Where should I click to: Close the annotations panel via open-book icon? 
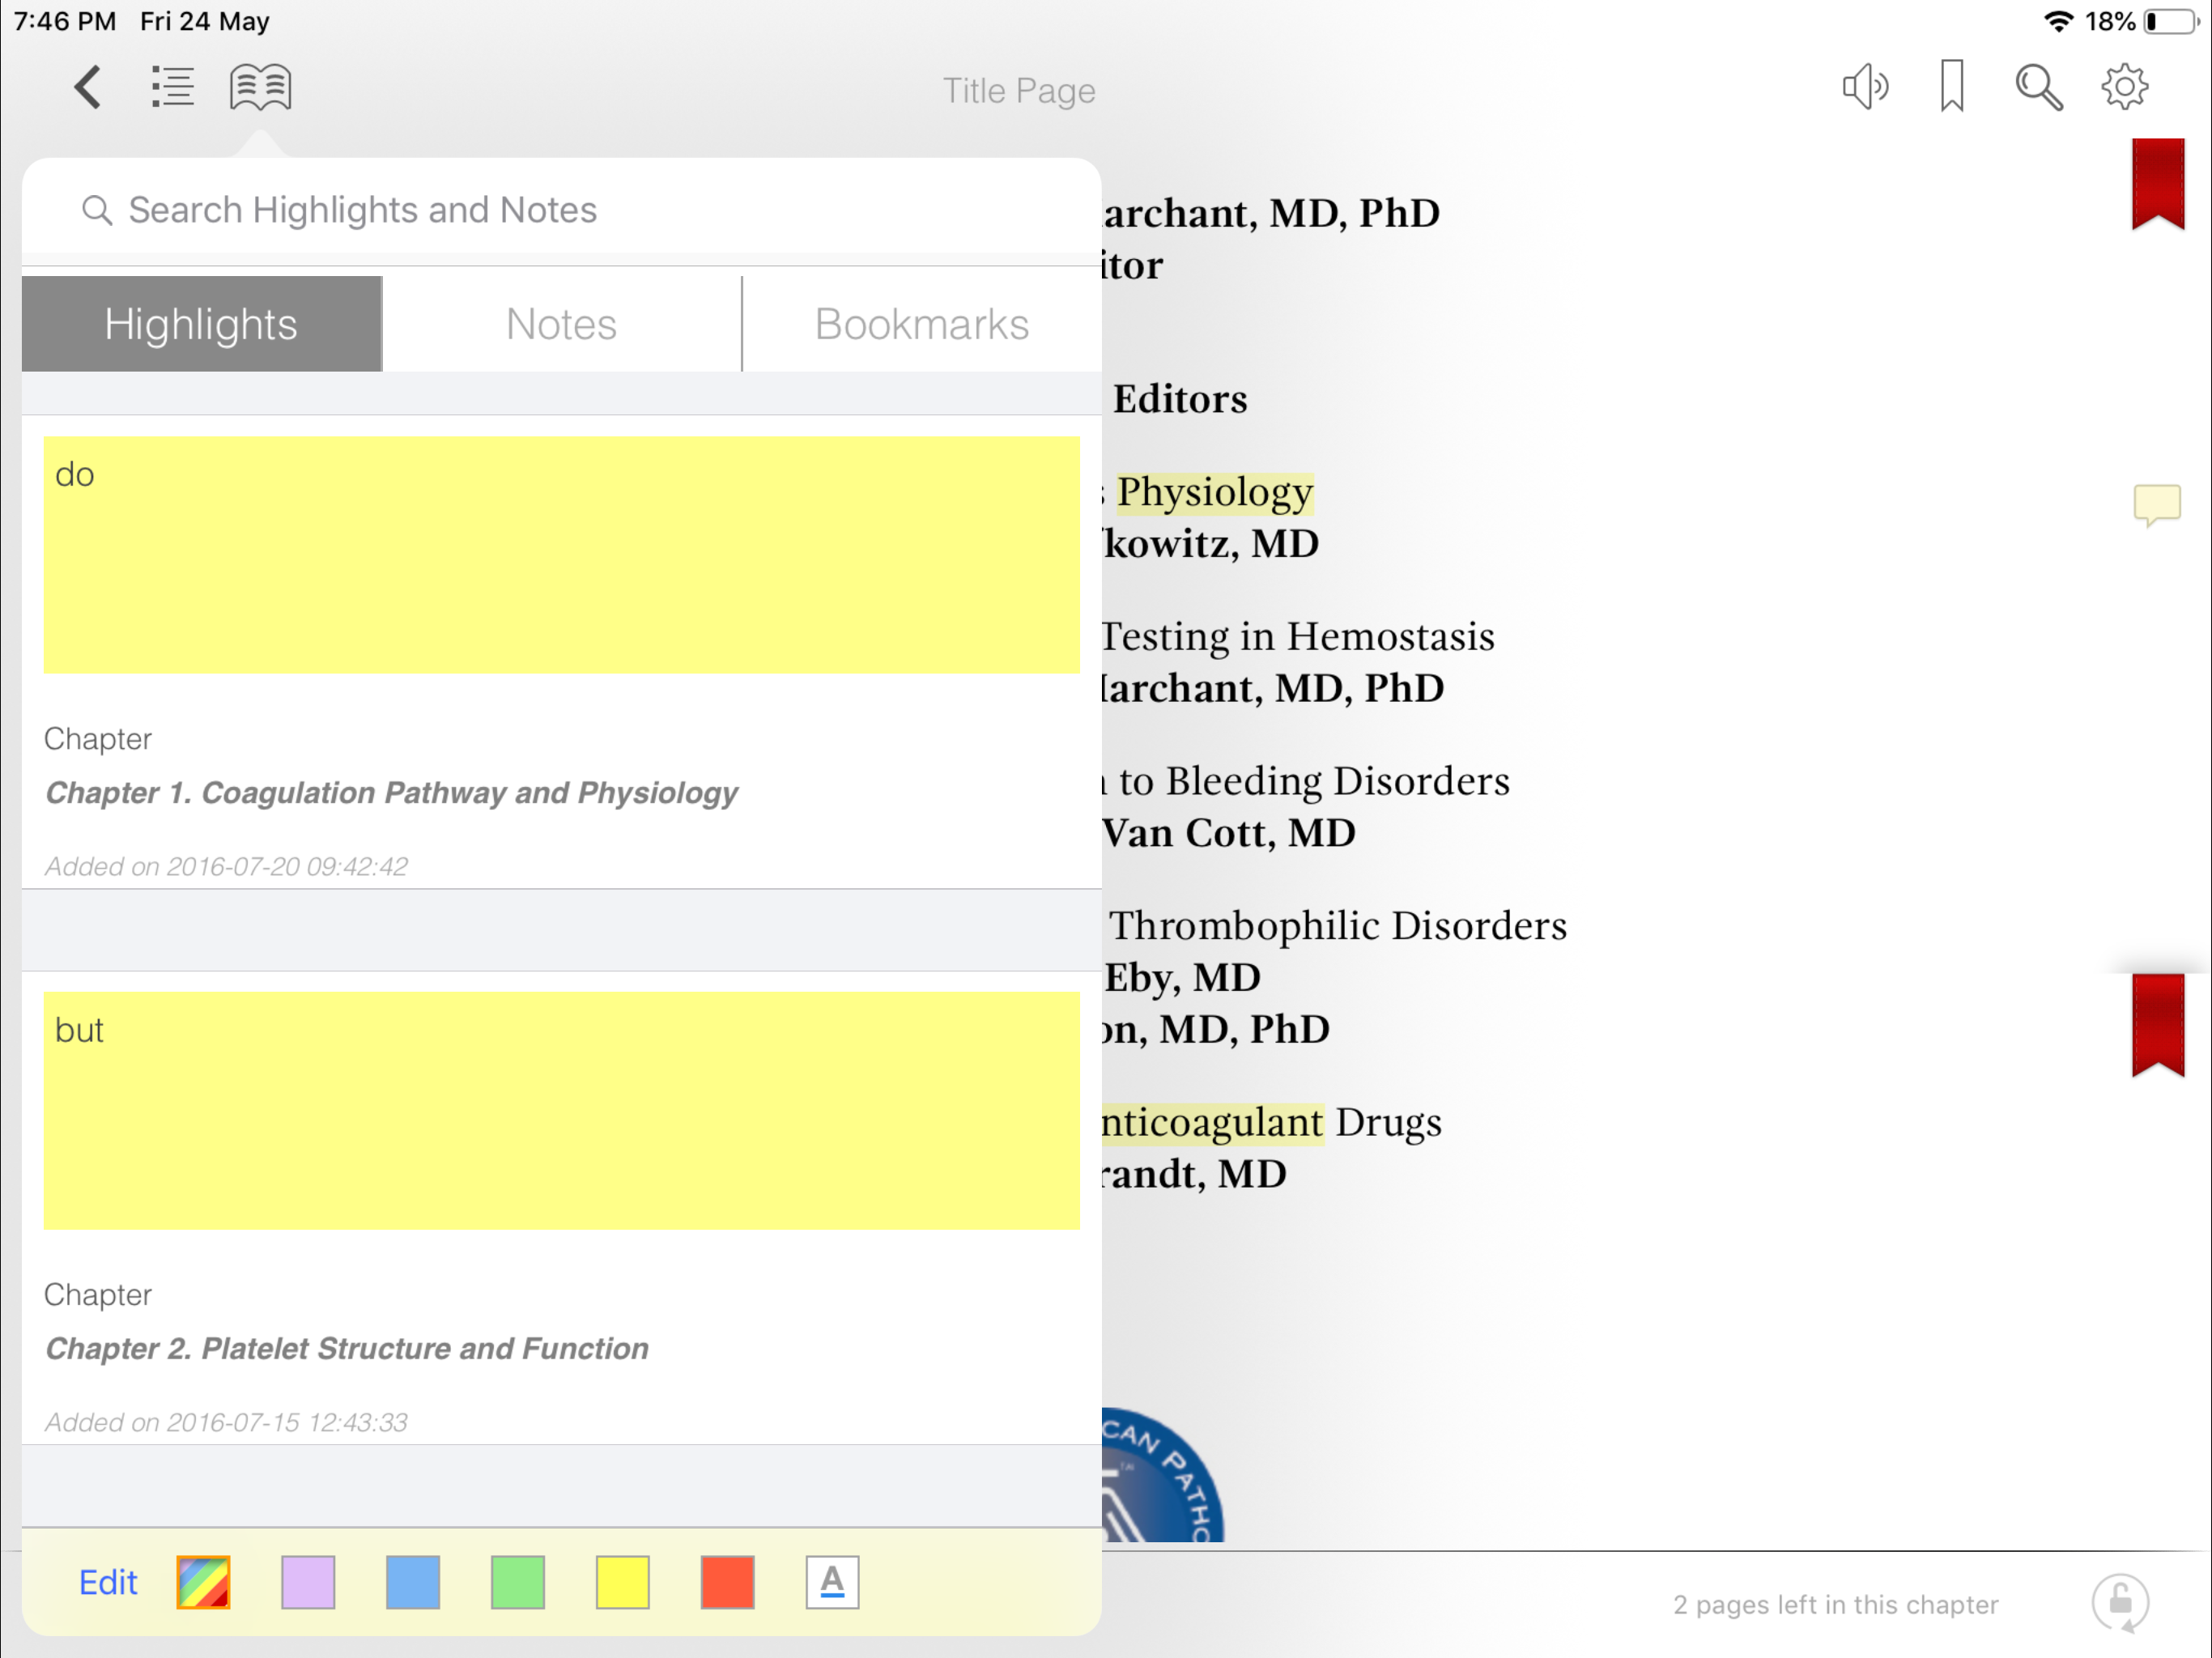click(x=260, y=88)
